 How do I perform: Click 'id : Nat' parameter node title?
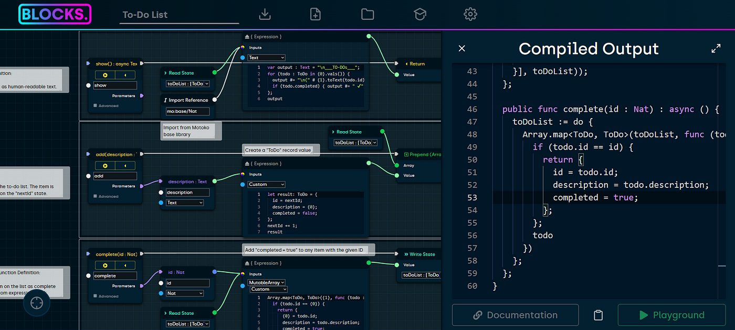pyautogui.click(x=176, y=272)
